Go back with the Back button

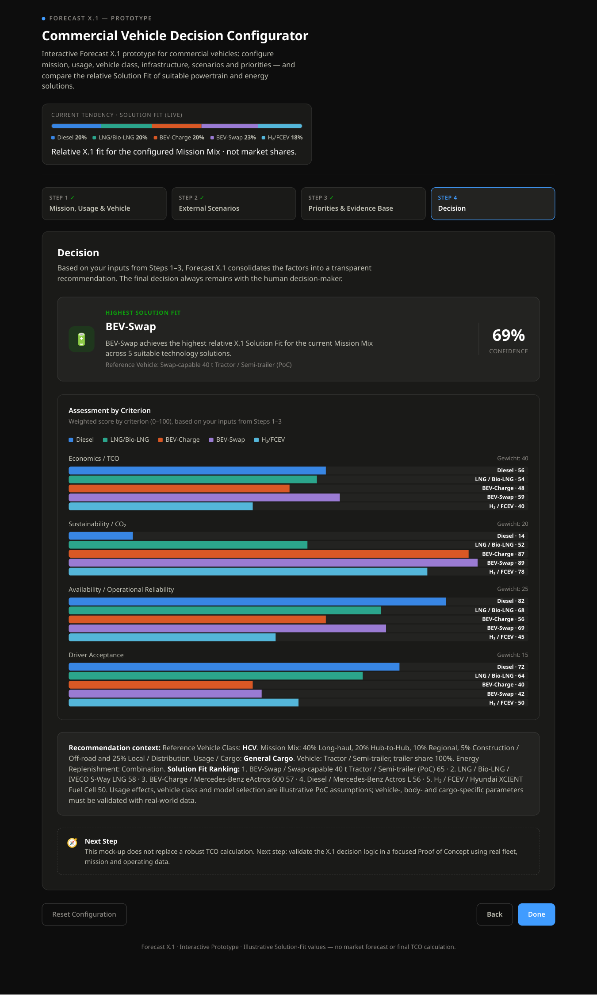click(x=494, y=914)
